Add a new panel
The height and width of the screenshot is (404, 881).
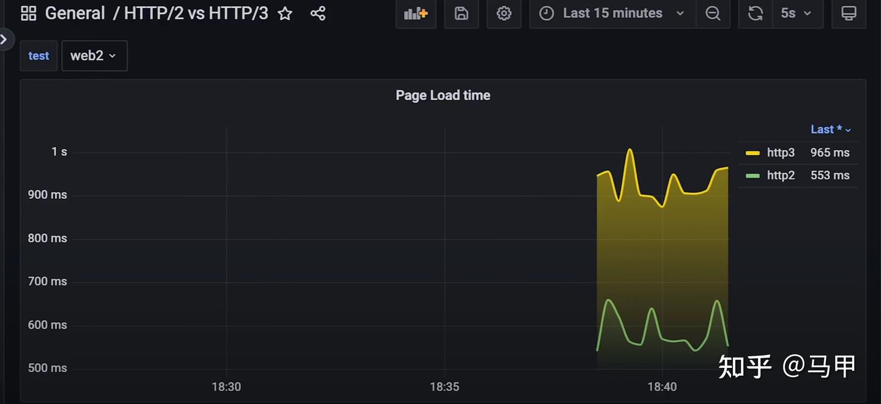pos(416,13)
